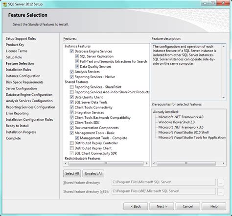
Task: Toggle Full-Text and Semantic Extractions checkbox
Action: pyautogui.click(x=77, y=61)
